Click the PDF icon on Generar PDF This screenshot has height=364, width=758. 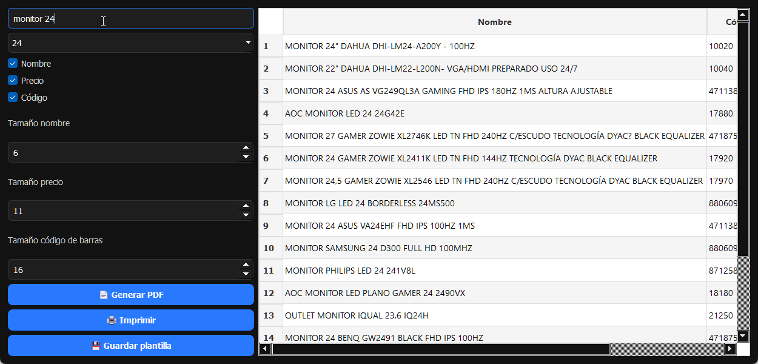(104, 295)
